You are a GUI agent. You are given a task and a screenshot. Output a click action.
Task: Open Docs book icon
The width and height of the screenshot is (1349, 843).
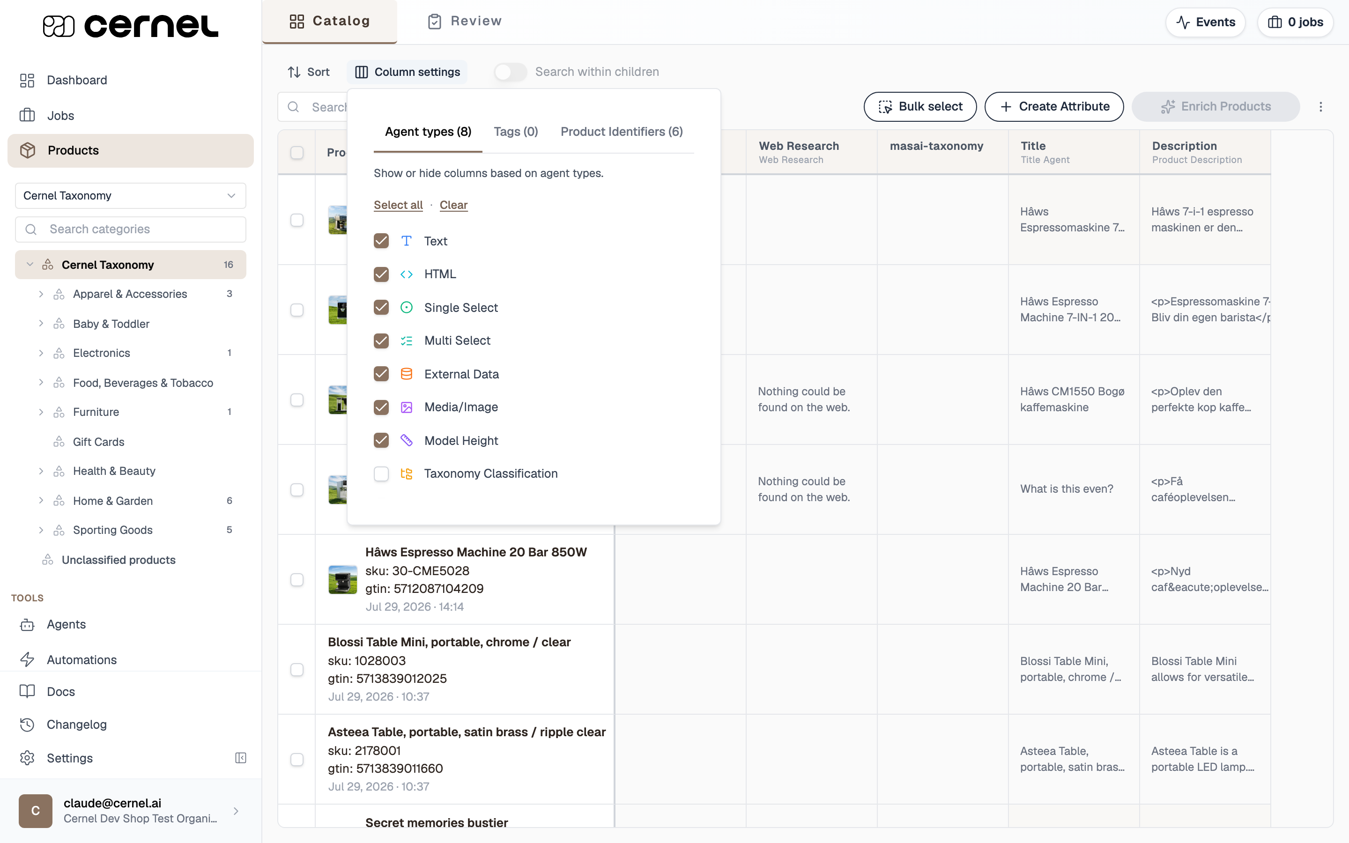tap(27, 691)
